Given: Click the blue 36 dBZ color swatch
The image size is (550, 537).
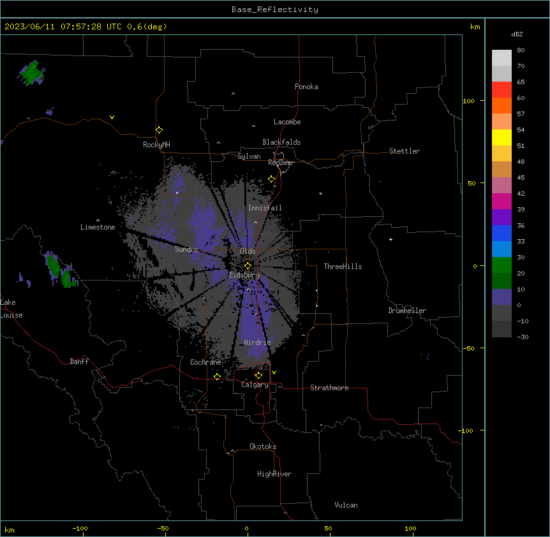Looking at the screenshot, I should [502, 233].
